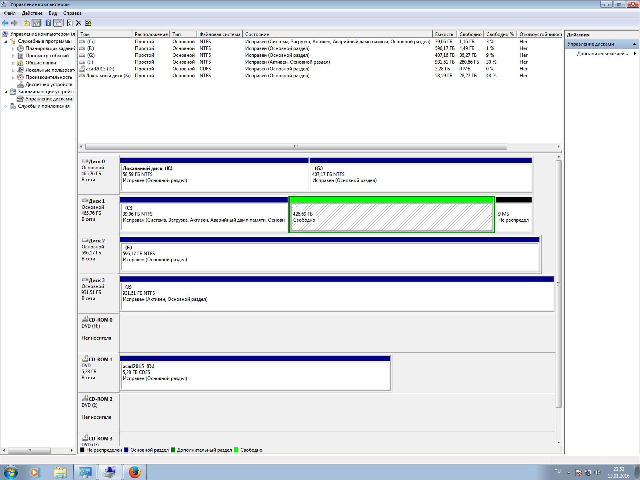Collapse the Служебные программы tree node
The width and height of the screenshot is (640, 480).
(6, 42)
